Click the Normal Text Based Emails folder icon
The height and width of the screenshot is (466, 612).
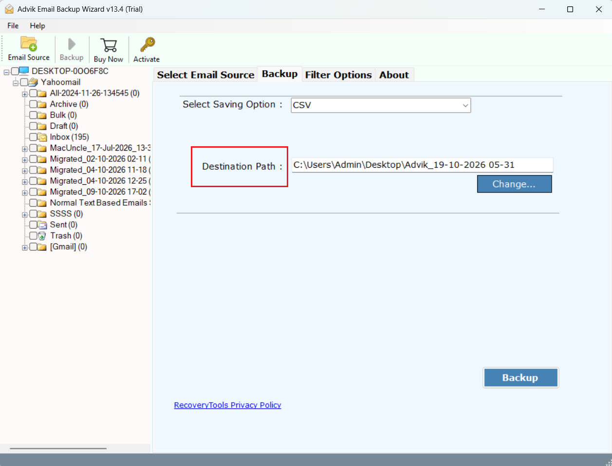tap(42, 203)
